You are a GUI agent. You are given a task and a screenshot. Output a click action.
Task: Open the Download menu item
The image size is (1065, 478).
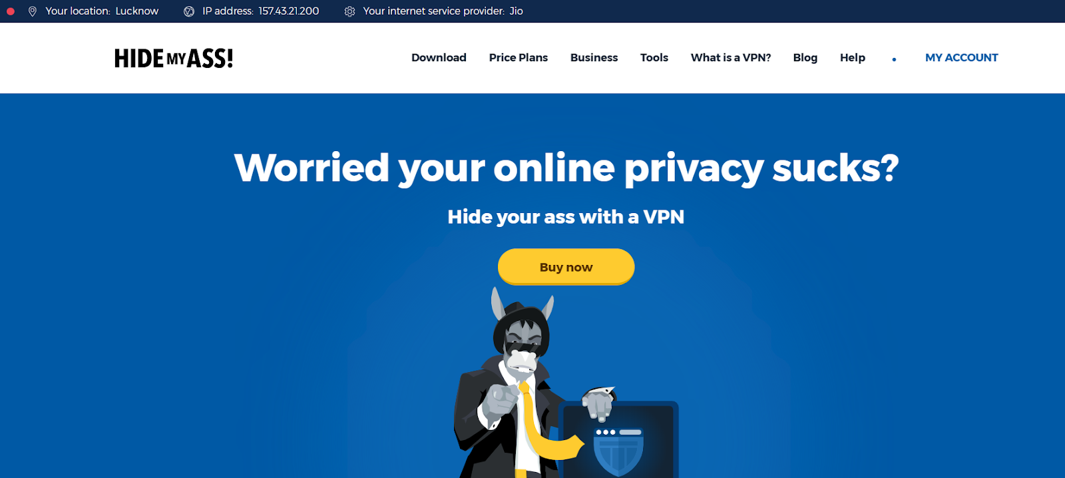click(439, 58)
